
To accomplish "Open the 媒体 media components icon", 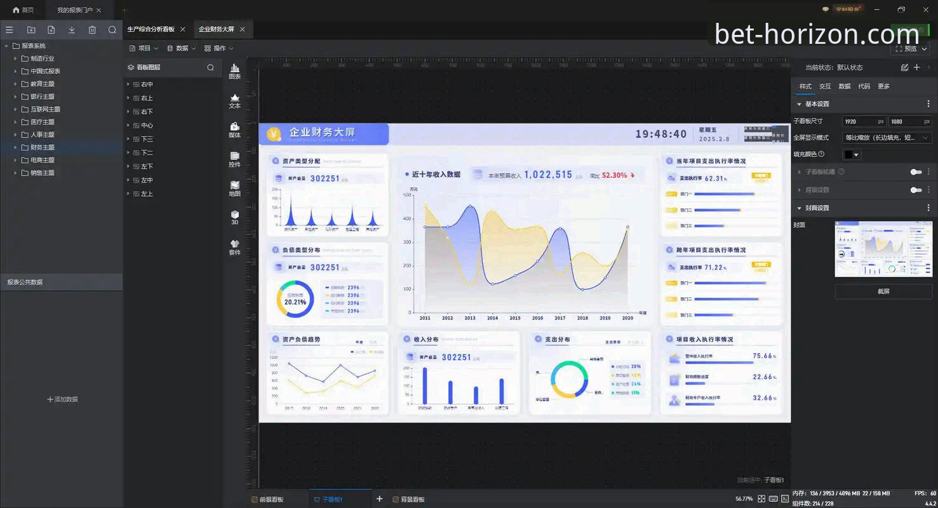I will pyautogui.click(x=234, y=130).
